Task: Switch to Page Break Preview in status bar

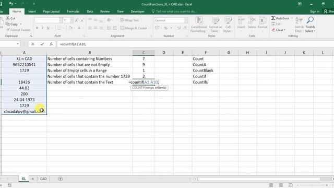Action: point(290,185)
